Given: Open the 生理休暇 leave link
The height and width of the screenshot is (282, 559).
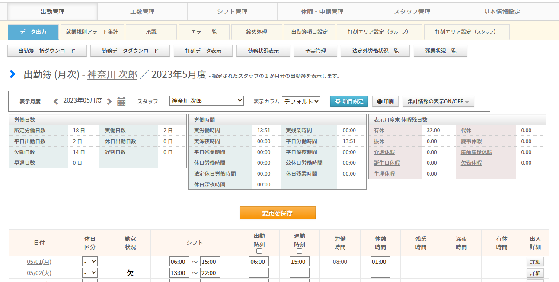Looking at the screenshot, I should click(384, 174).
